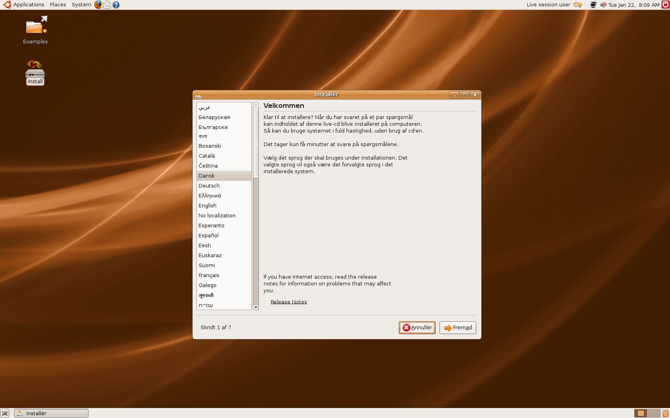Screen dimensions: 670x418
Task: Click the Installér taskbar window button
Action: (x=51, y=413)
